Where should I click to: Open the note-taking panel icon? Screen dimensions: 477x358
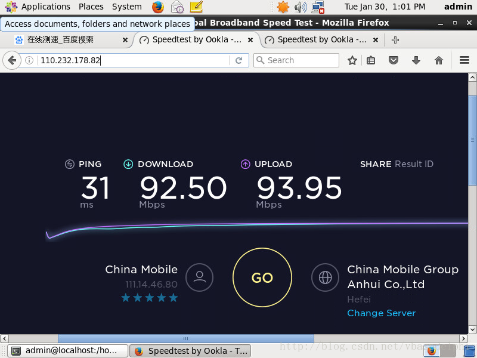(196, 7)
